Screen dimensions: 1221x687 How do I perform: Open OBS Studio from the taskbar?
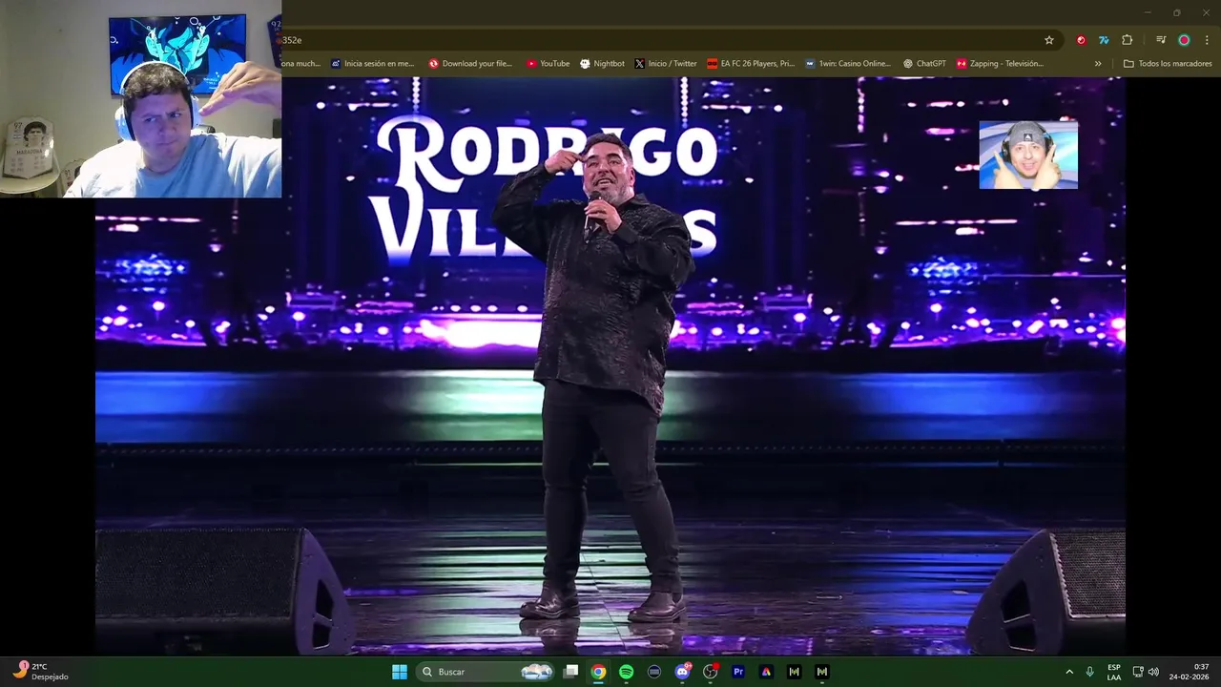[x=710, y=672]
